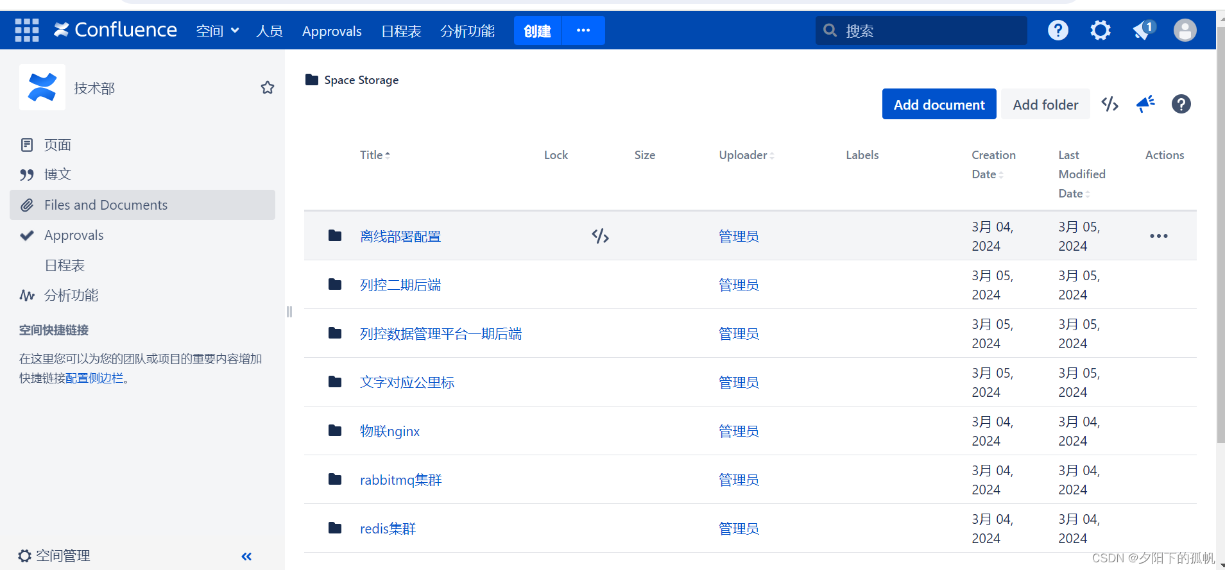Open Approvals in the sidebar

[x=142, y=235]
